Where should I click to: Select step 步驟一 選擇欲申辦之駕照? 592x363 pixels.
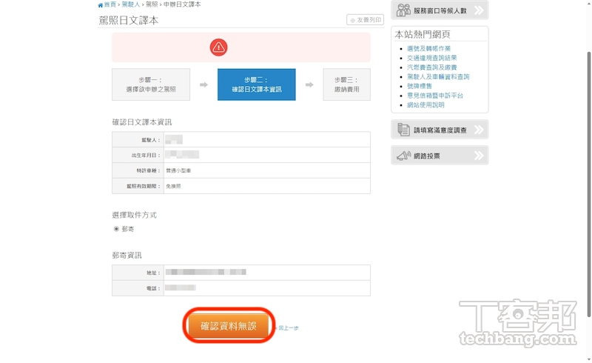[x=151, y=84]
